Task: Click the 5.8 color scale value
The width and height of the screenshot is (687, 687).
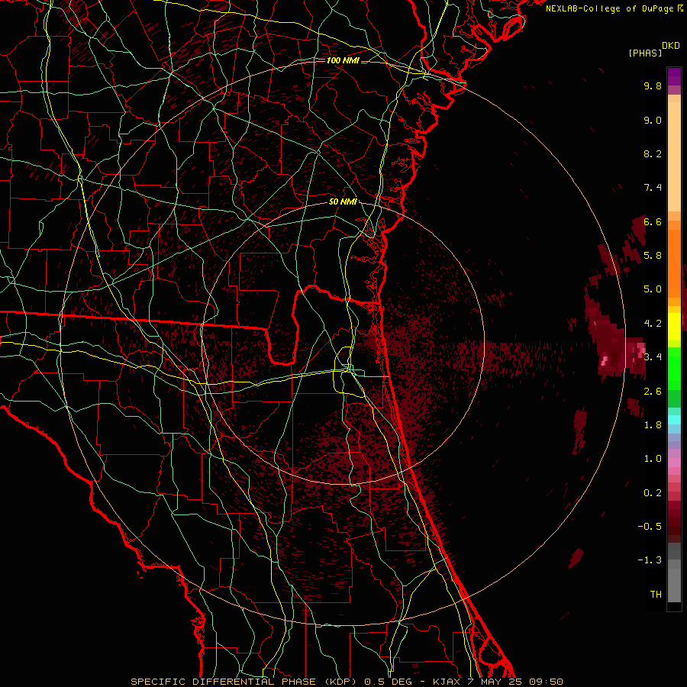Action: point(653,256)
